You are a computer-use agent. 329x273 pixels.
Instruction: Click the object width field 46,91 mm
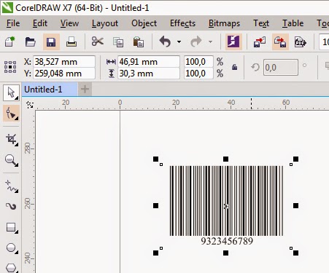pos(149,62)
